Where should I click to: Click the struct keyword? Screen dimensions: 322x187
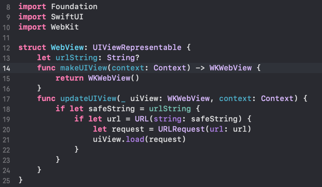pos(32,48)
